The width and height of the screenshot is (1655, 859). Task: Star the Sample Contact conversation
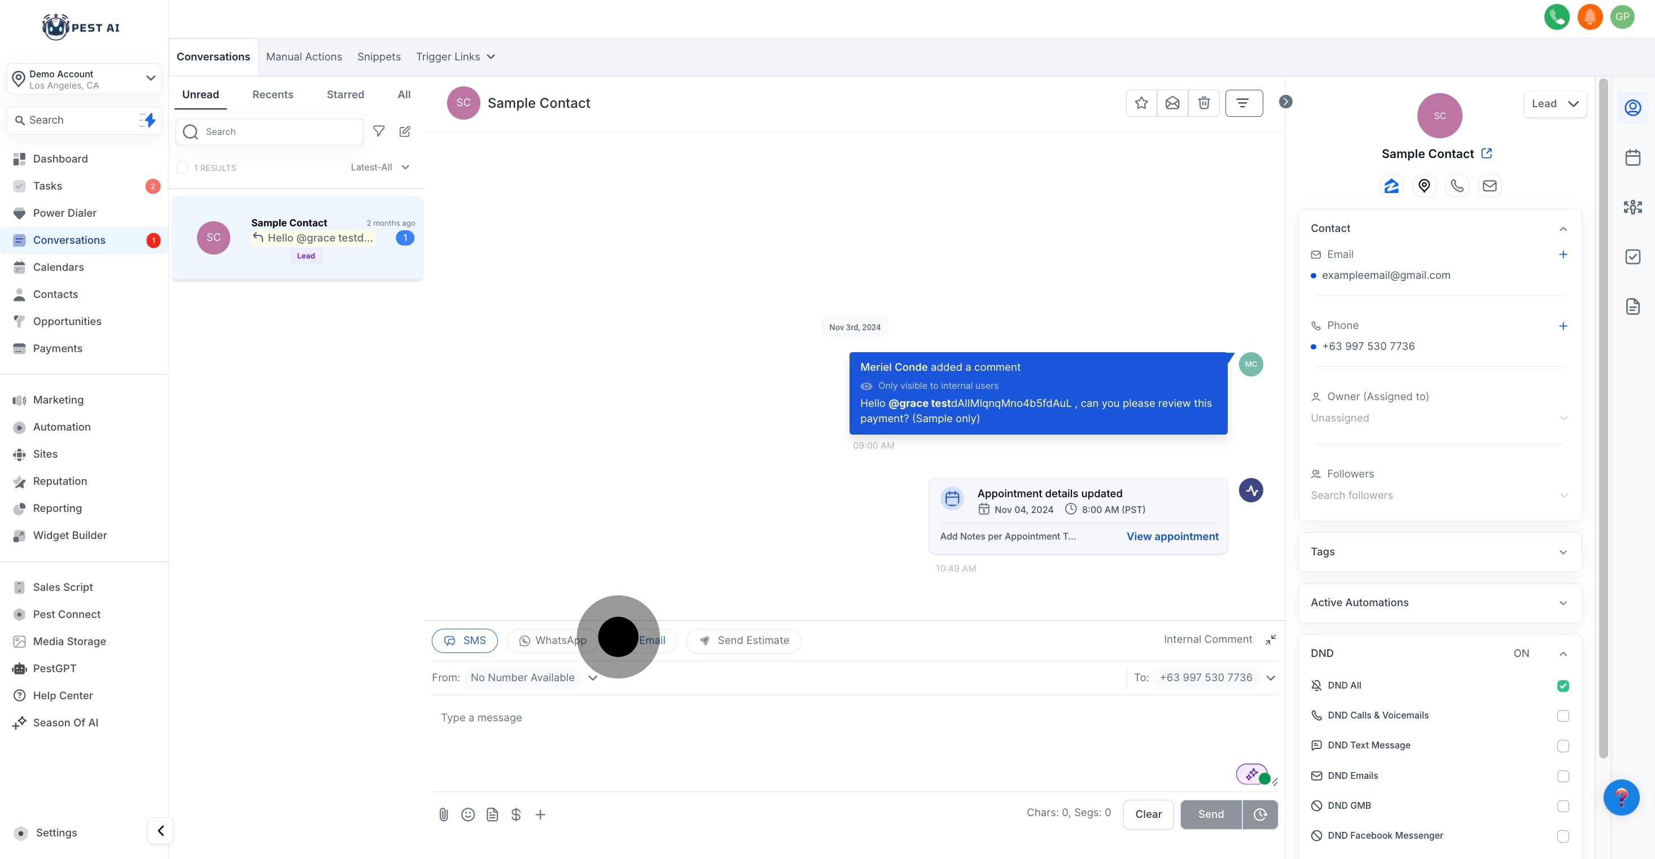[x=1141, y=103]
